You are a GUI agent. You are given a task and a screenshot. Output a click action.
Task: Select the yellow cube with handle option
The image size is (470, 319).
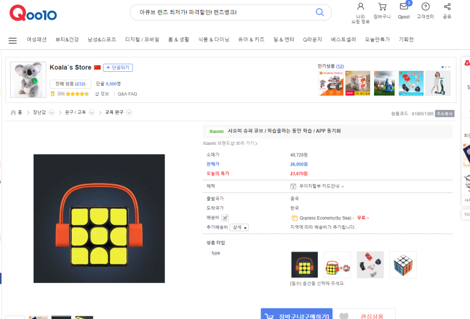click(x=304, y=265)
